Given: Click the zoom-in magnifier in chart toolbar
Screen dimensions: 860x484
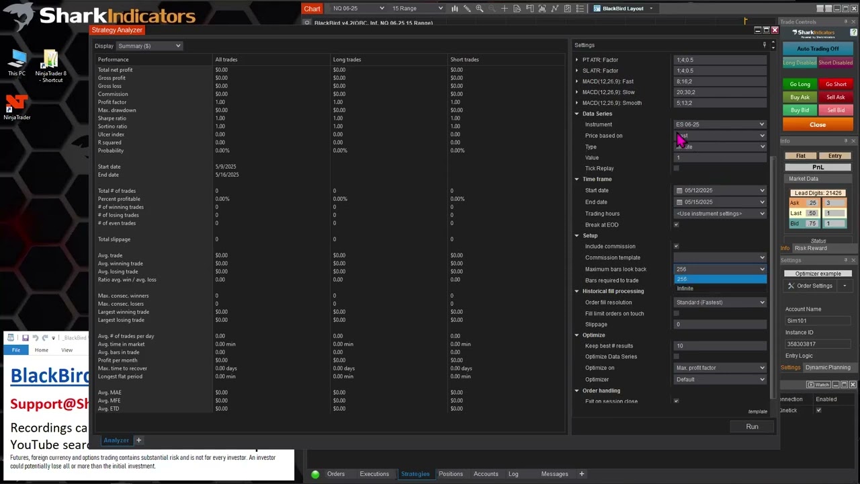Looking at the screenshot, I should click(480, 9).
